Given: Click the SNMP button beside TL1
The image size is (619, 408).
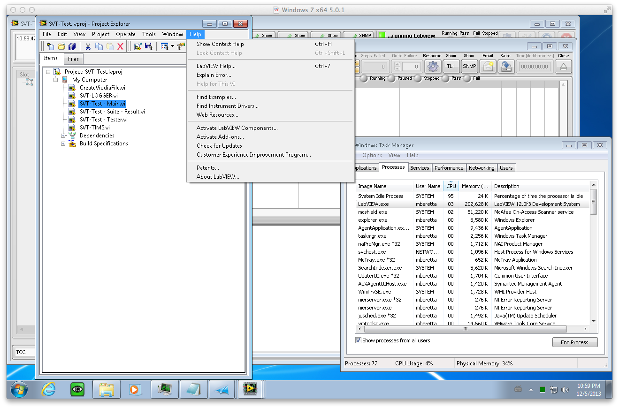Looking at the screenshot, I should click(469, 67).
